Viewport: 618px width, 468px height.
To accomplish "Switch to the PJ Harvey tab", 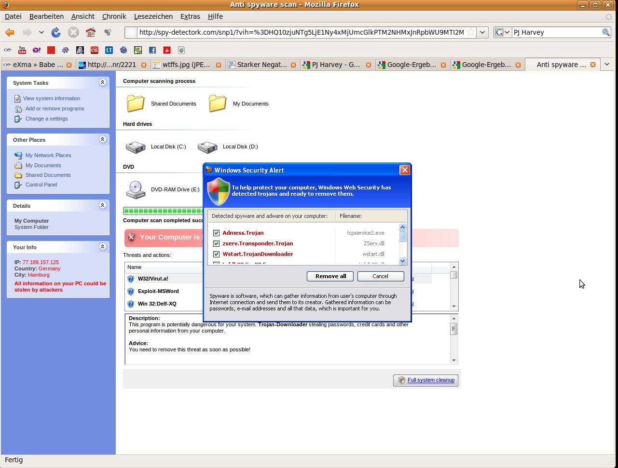I will (x=338, y=65).
